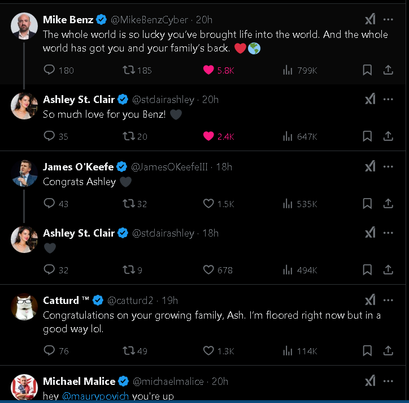Open more options on James O'Keefe's tweet
The width and height of the screenshot is (409, 403).
click(388, 167)
